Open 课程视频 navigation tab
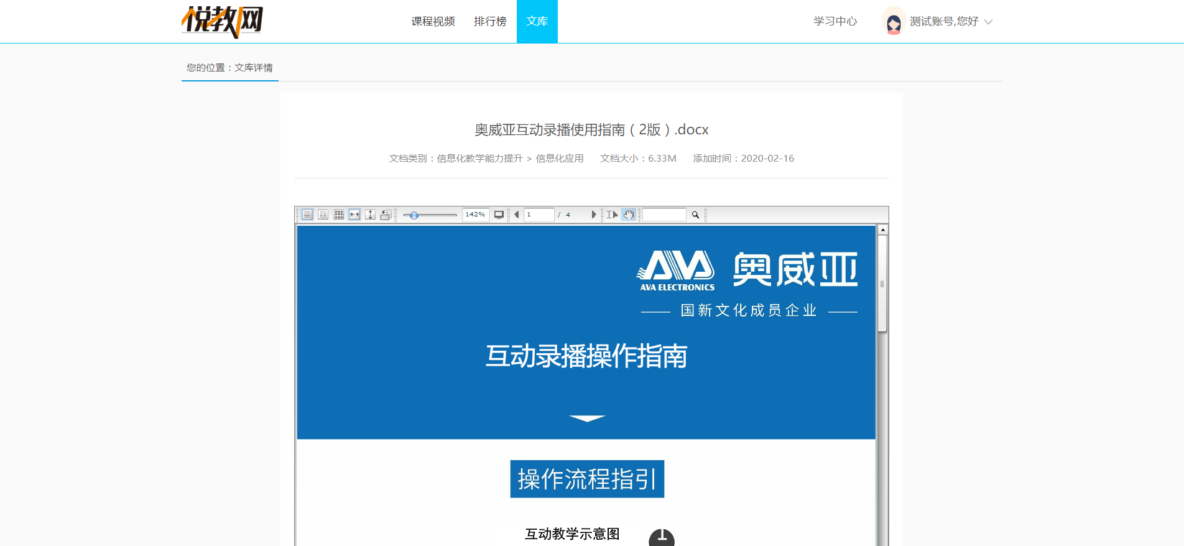Viewport: 1184px width, 546px height. coord(433,21)
